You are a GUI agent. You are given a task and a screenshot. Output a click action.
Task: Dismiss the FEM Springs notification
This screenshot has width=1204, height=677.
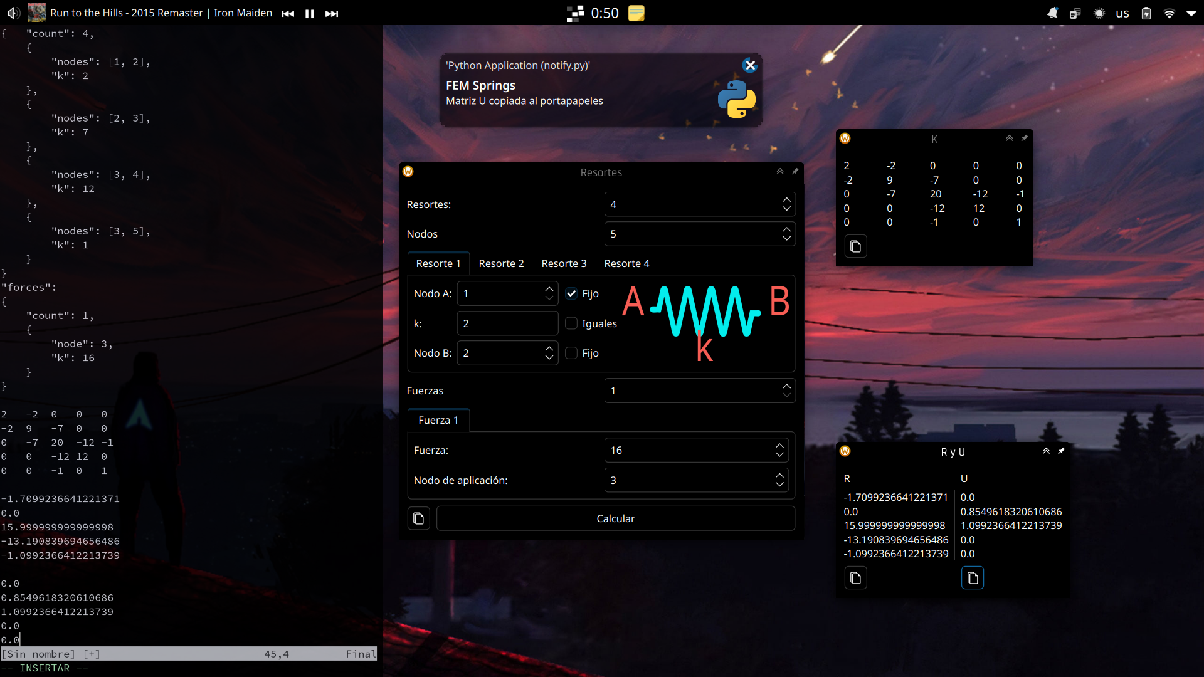(x=749, y=65)
